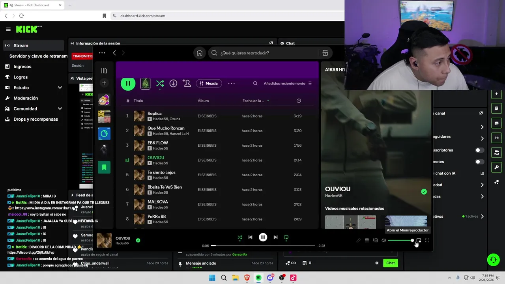Toggle the emotes switch

click(479, 162)
